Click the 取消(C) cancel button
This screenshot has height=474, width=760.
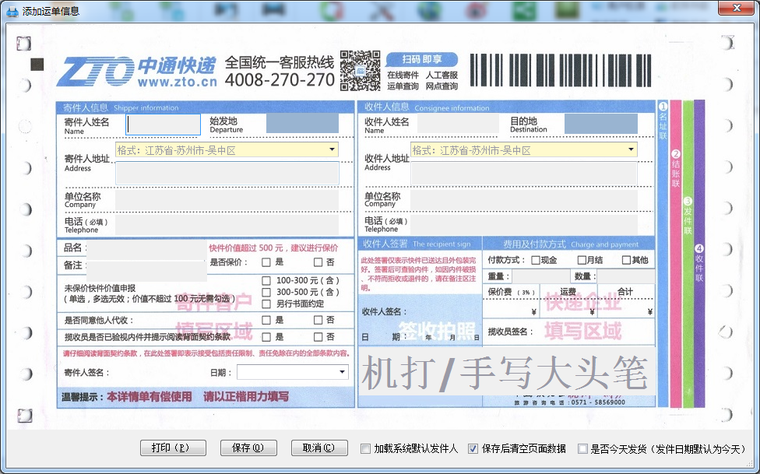point(319,448)
